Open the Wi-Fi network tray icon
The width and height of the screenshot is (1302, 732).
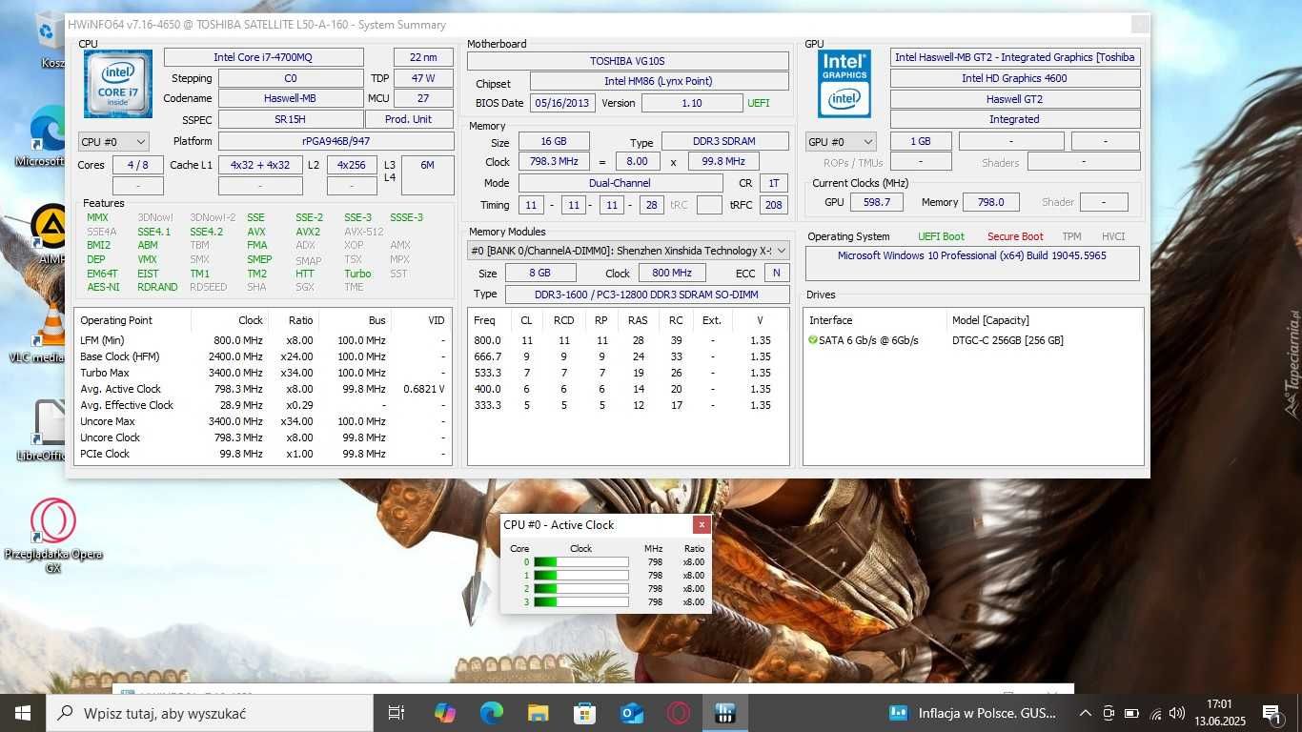pos(1155,713)
